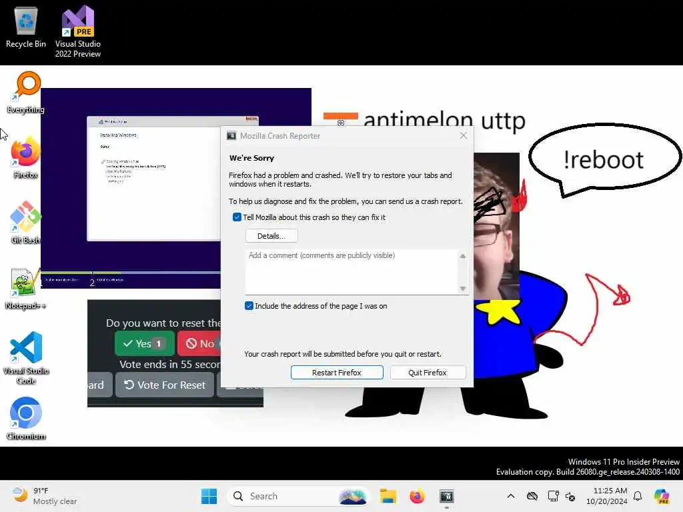Click the taskbar Search box
This screenshot has height=512, width=683.
tap(298, 496)
